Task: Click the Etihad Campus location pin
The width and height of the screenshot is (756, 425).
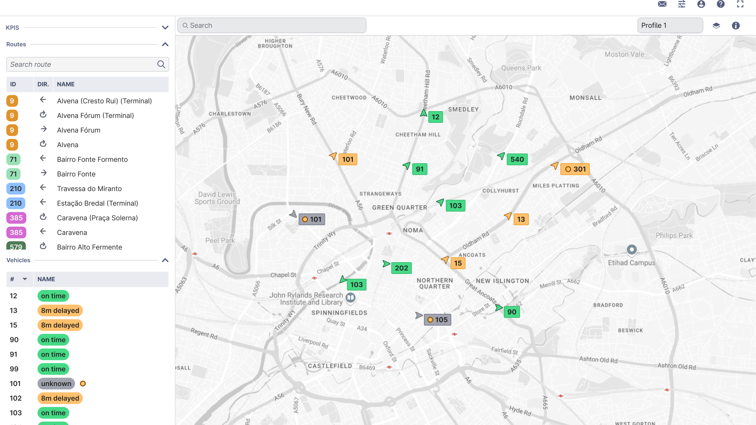Action: pyautogui.click(x=632, y=250)
